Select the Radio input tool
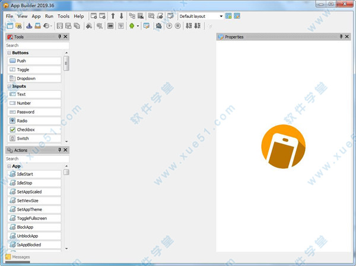This screenshot has width=356, height=266. pyautogui.click(x=34, y=121)
